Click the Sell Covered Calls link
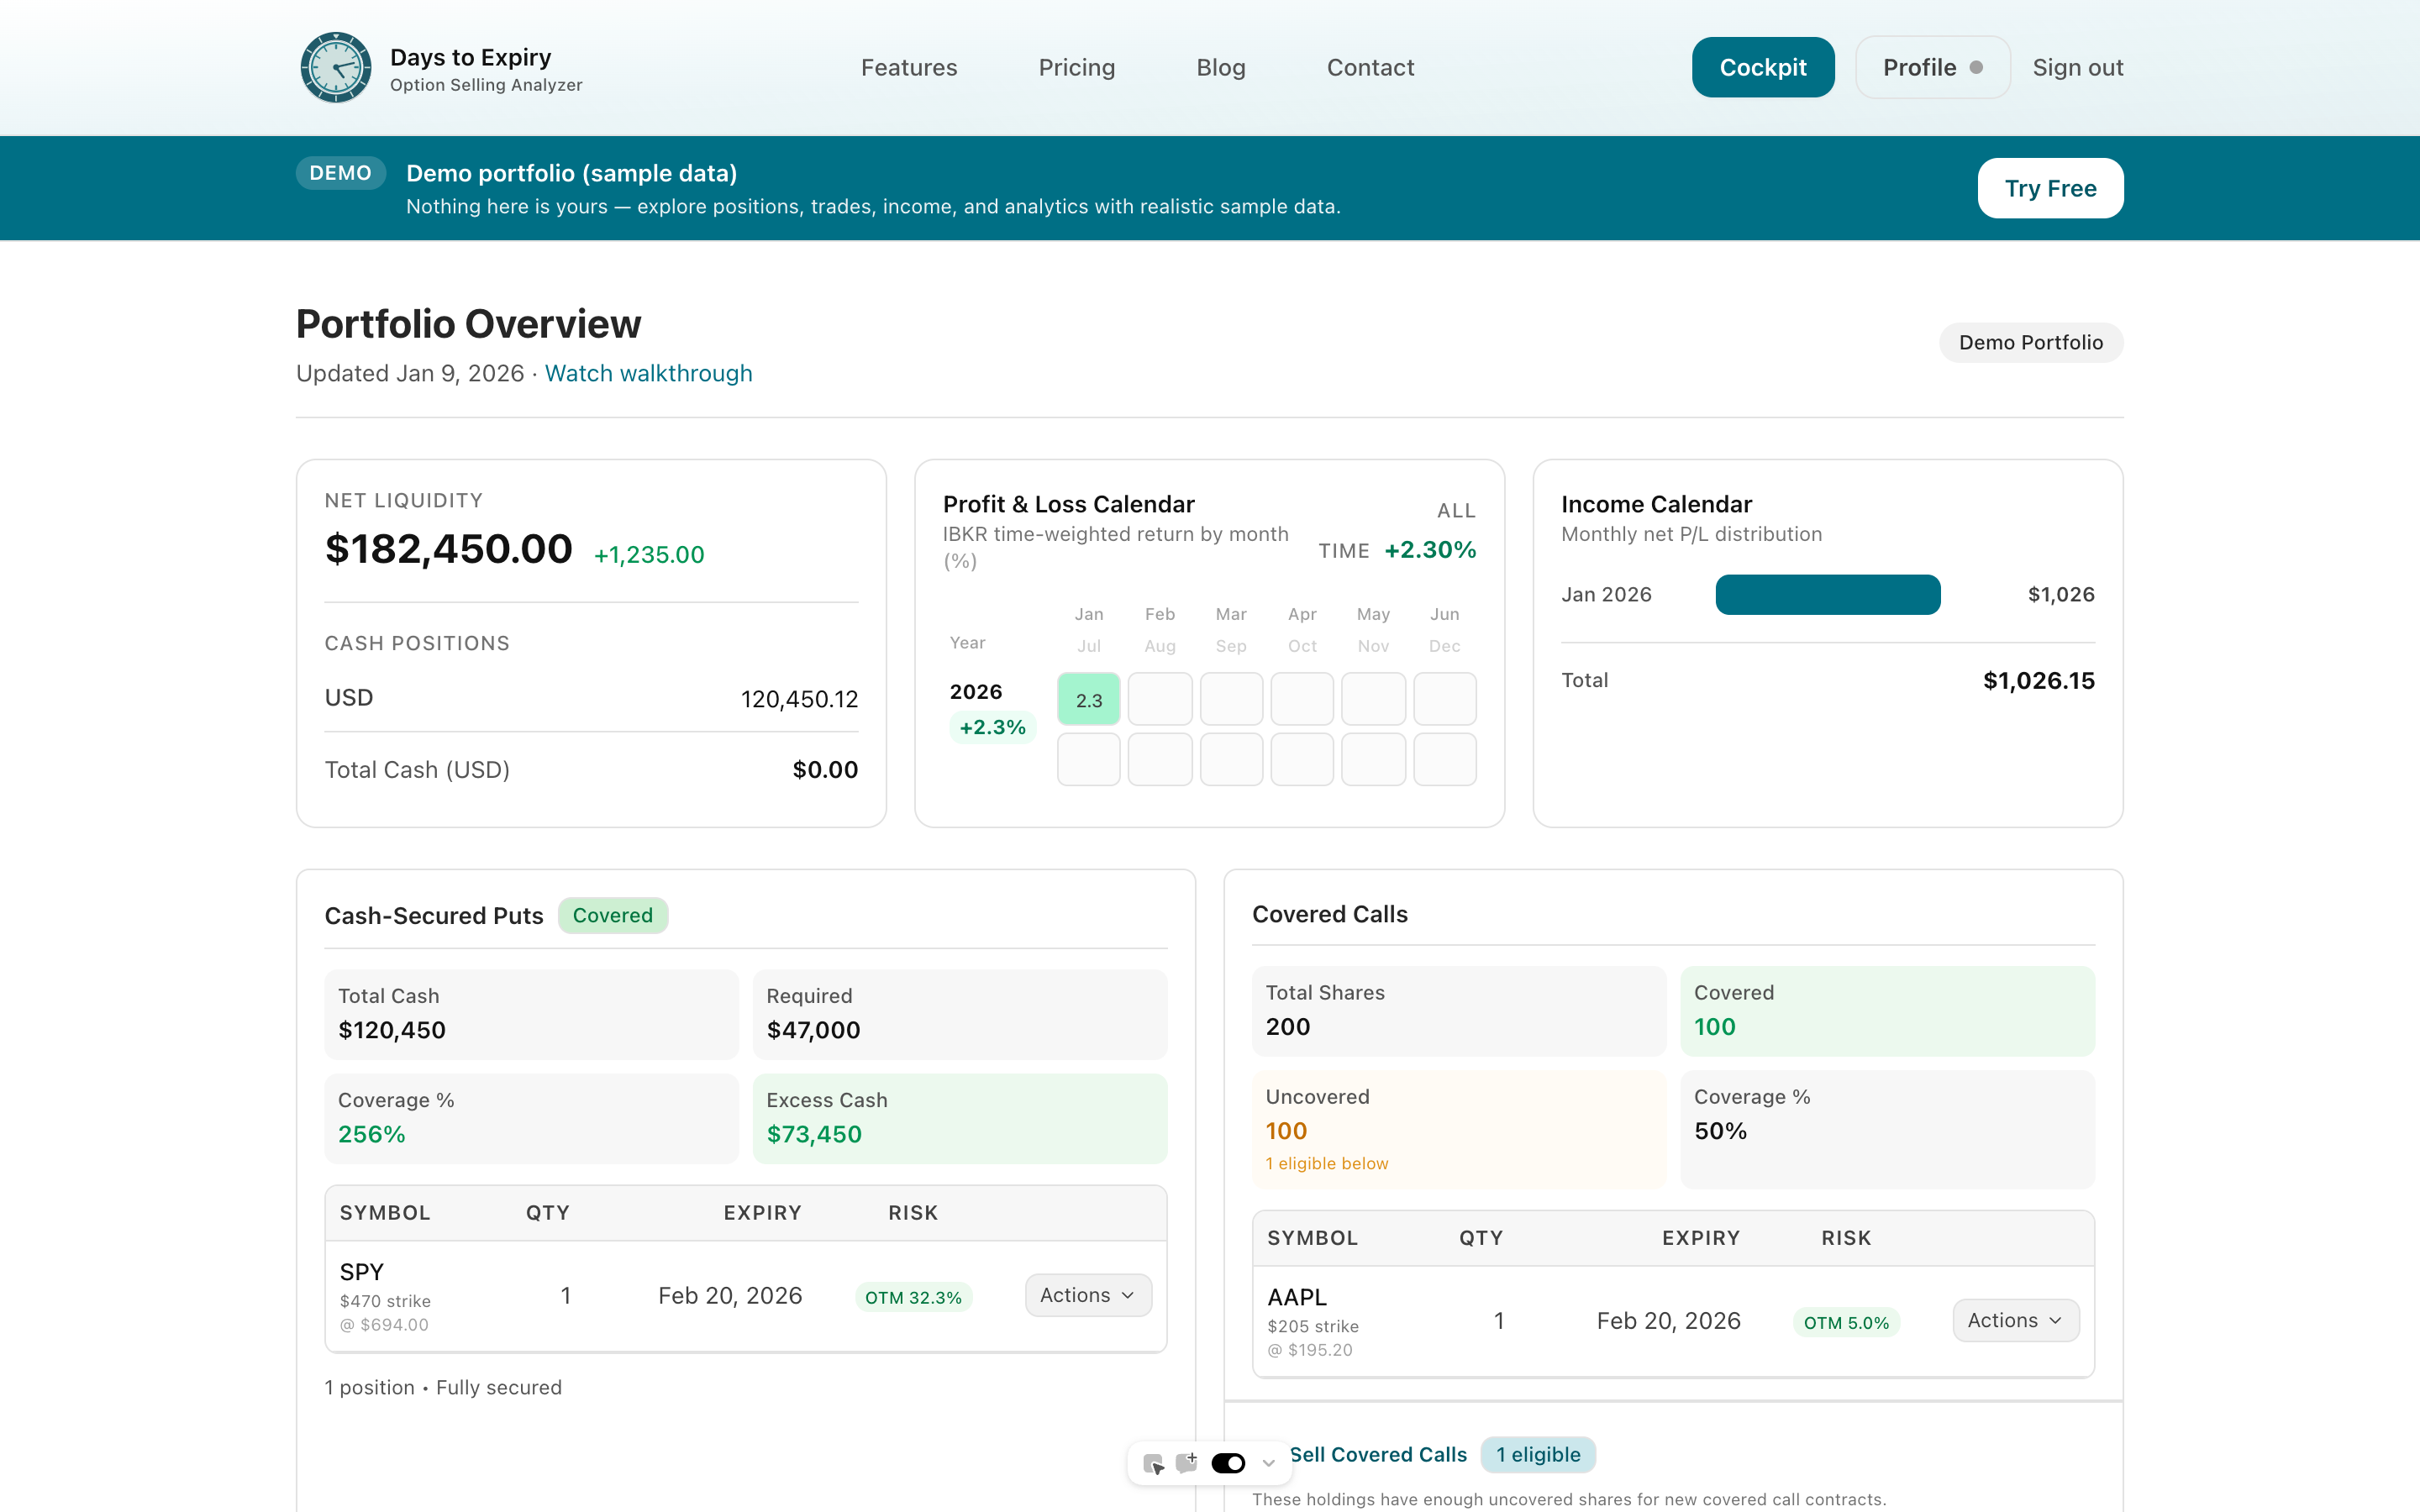Image resolution: width=2420 pixels, height=1512 pixels. click(1378, 1454)
